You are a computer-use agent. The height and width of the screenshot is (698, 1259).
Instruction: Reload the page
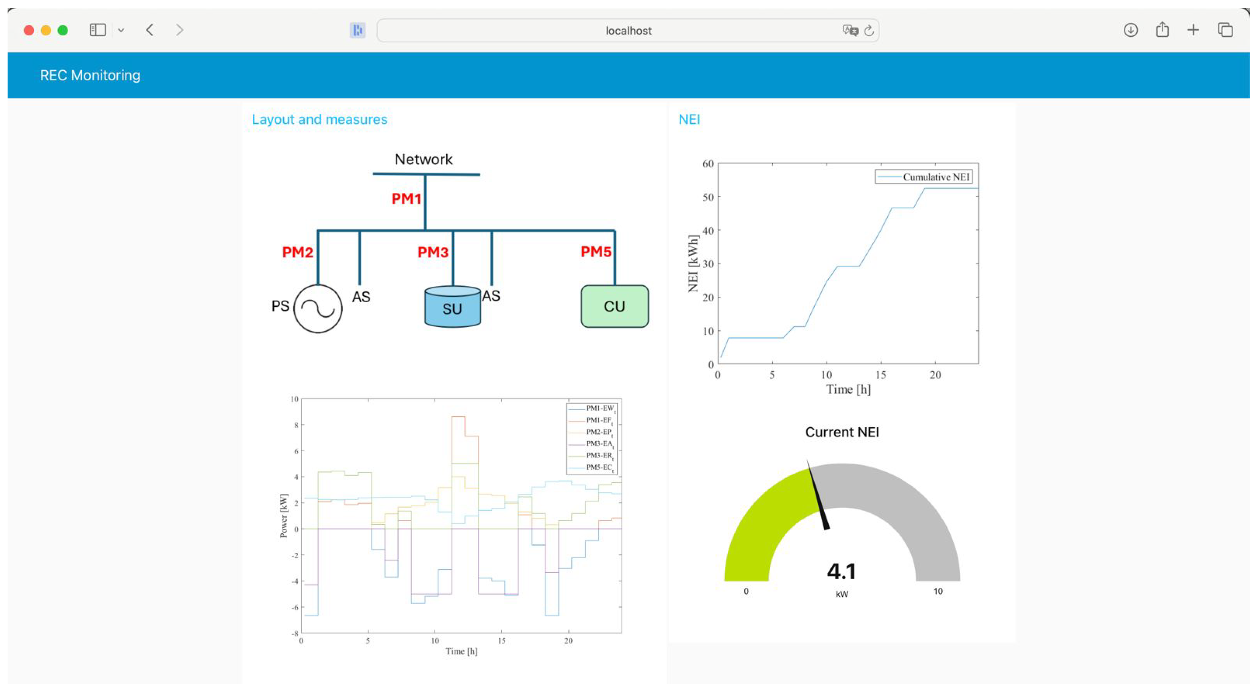869,31
